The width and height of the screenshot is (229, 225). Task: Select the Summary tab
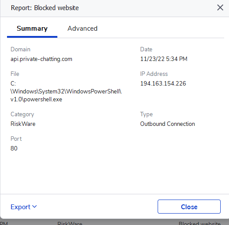click(x=32, y=29)
